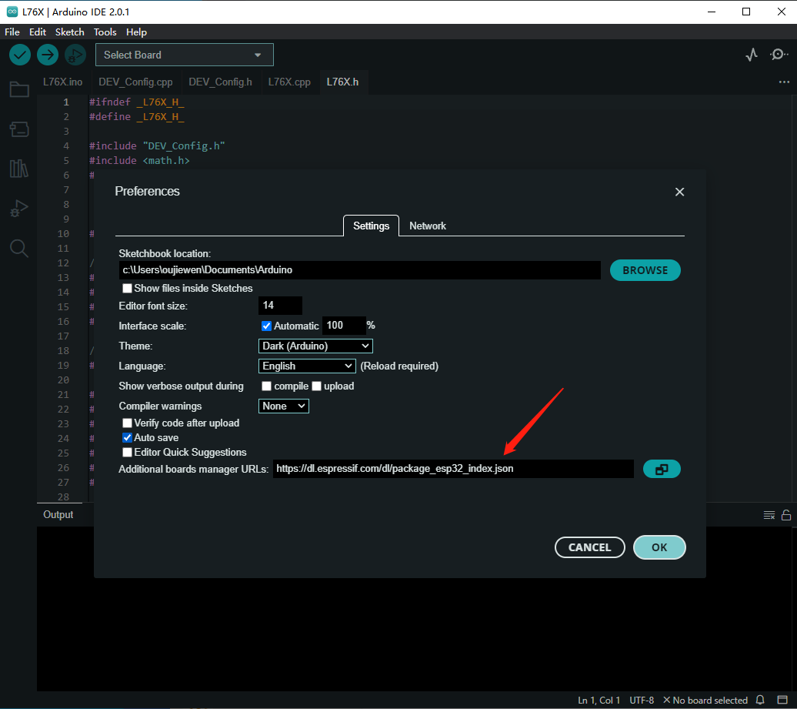Click the editor tabs three-dot overflow menu
The width and height of the screenshot is (797, 709).
[784, 82]
